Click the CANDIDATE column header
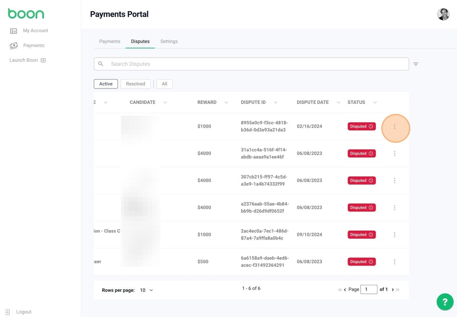This screenshot has width=457, height=317. (x=142, y=102)
